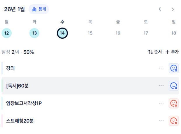Screen dimensions: 181x134
Task: Open the more options for 강의
Action: 161,68
